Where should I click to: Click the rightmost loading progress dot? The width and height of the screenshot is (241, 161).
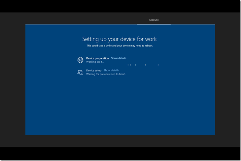click(x=158, y=65)
